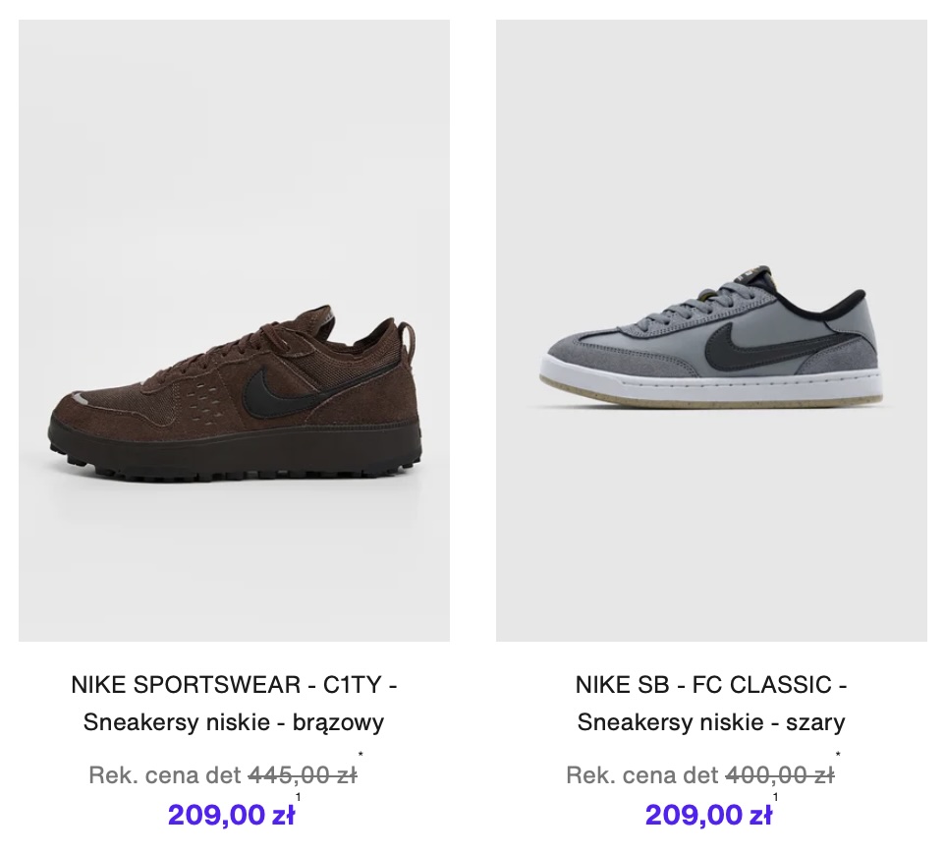Click the asterisk footnote beside 445,00 zł
The height and width of the screenshot is (855, 945).
[x=361, y=756]
